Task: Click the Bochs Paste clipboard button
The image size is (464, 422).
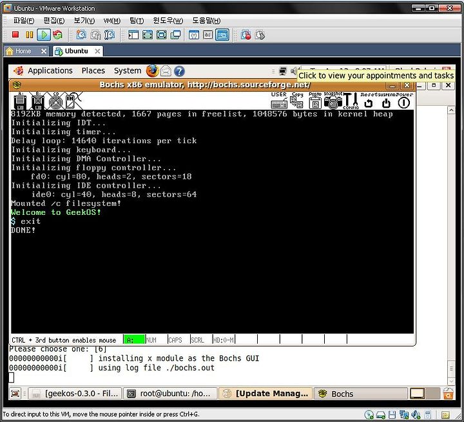Action: [315, 101]
